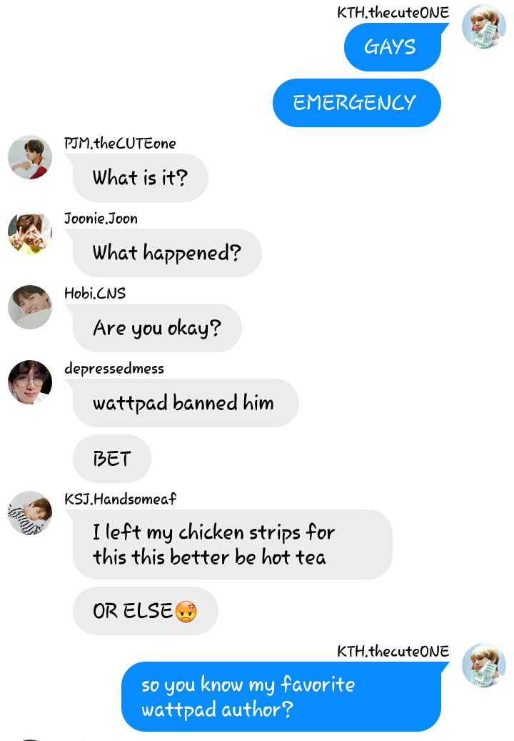Select the BET message bubble
The height and width of the screenshot is (741, 514).
pos(112,459)
